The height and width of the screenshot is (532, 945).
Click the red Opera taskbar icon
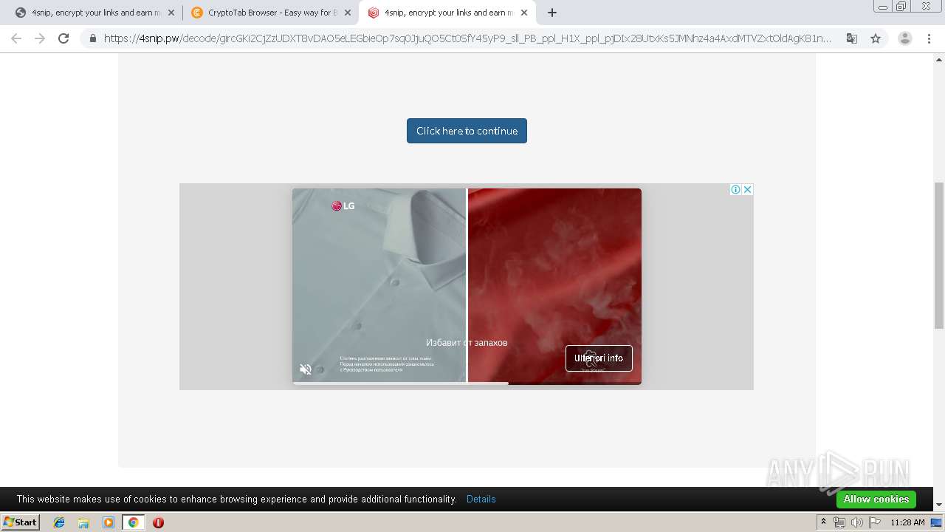158,522
